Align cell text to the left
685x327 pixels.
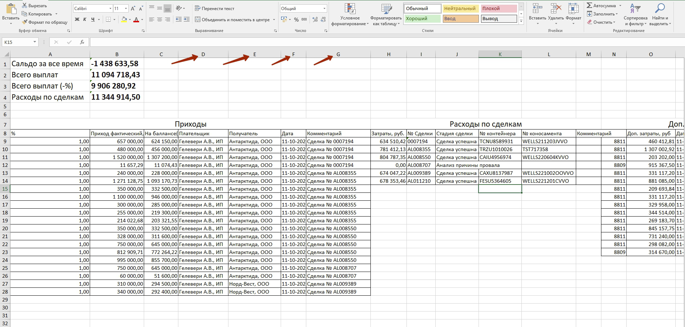point(151,19)
